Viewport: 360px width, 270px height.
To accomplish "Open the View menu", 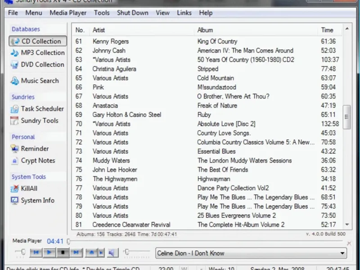I will pos(162,13).
